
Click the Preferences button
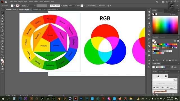(102, 6)
